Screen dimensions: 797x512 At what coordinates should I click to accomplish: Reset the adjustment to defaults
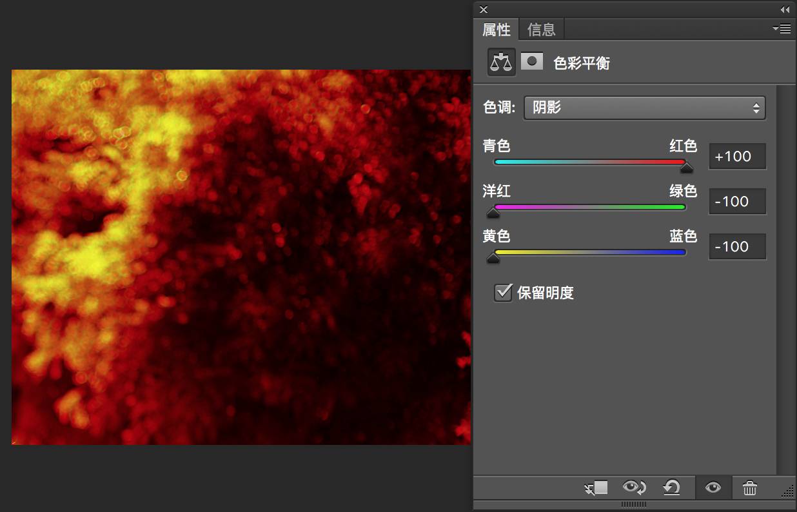(672, 487)
